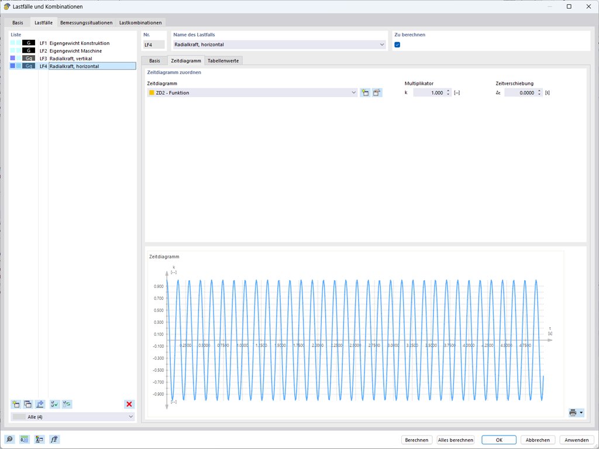Screen dimensions: 599x449
Task: Click the blue color swatch of LF4
Action: pos(13,65)
